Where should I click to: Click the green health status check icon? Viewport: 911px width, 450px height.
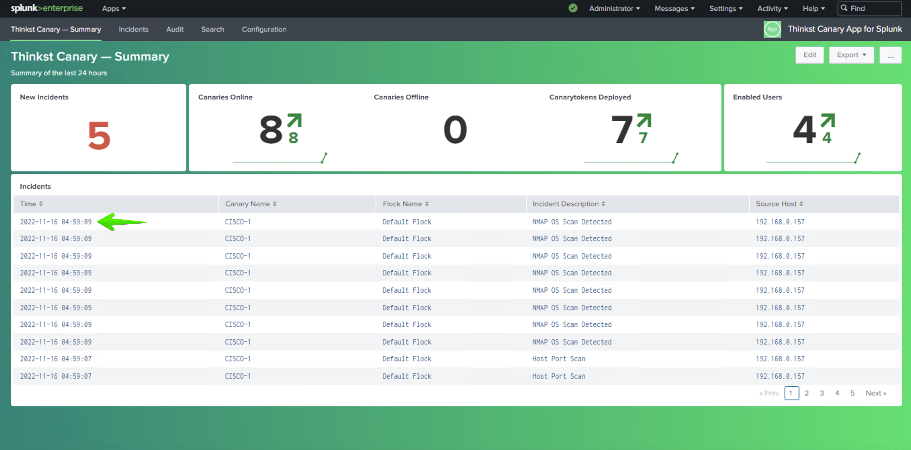pyautogui.click(x=573, y=8)
